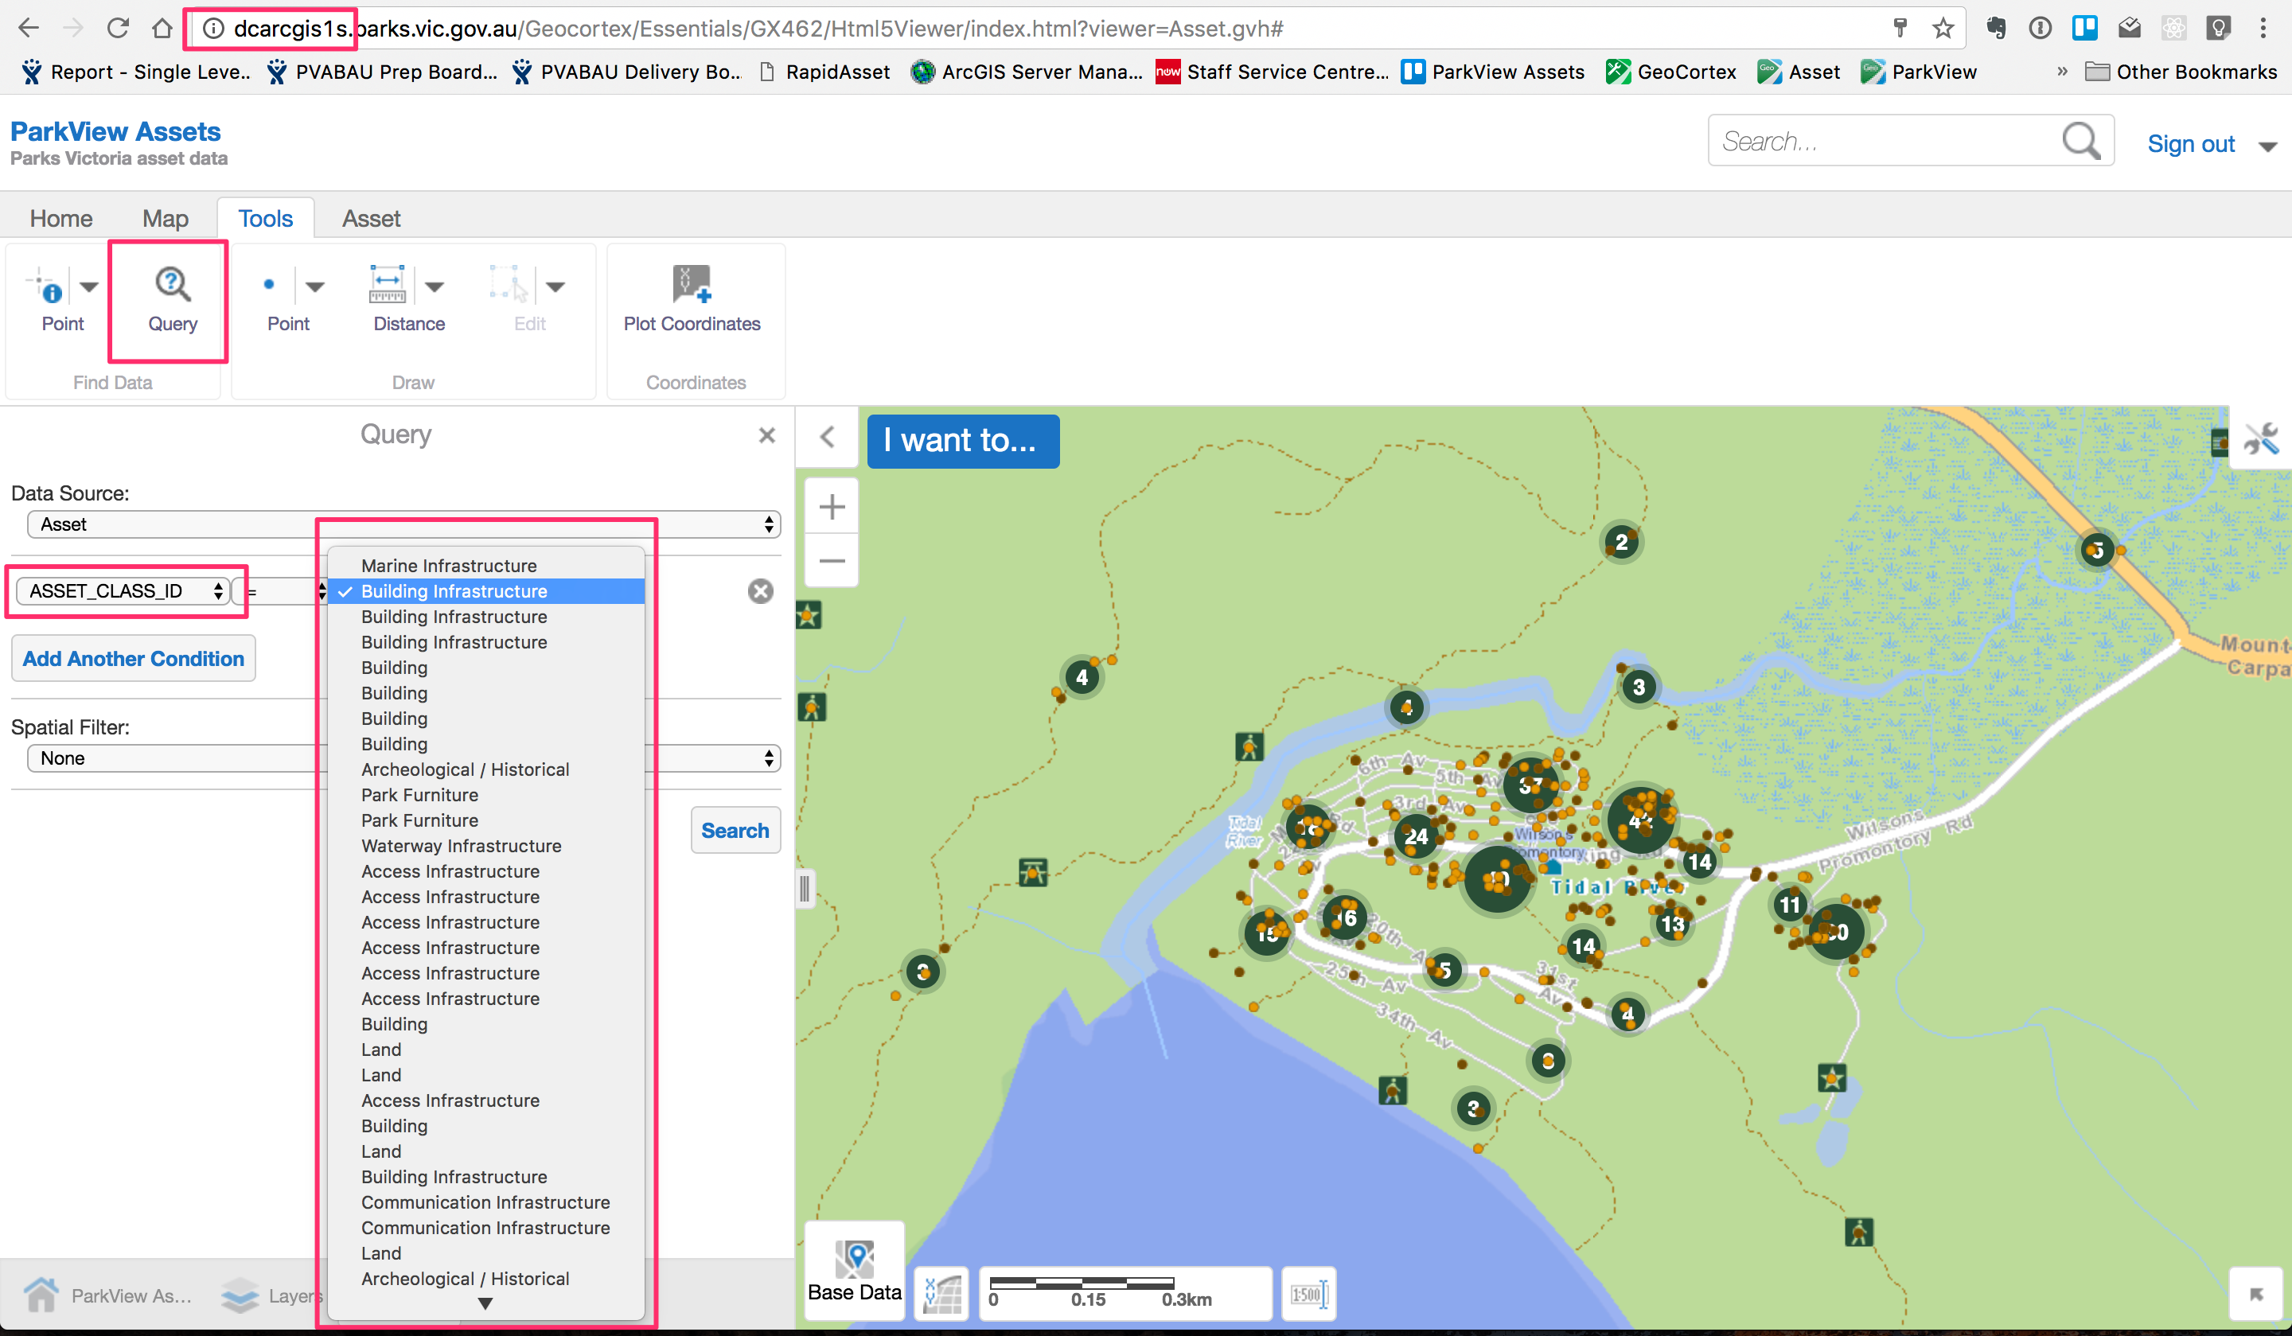The image size is (2292, 1336).
Task: Zoom out on the map
Action: [x=832, y=560]
